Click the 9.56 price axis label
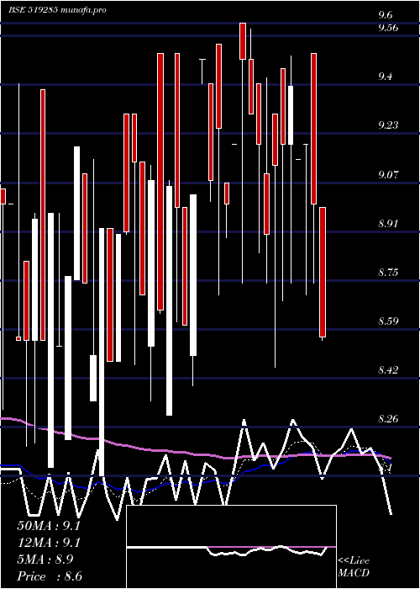The width and height of the screenshot is (420, 589). pyautogui.click(x=388, y=28)
